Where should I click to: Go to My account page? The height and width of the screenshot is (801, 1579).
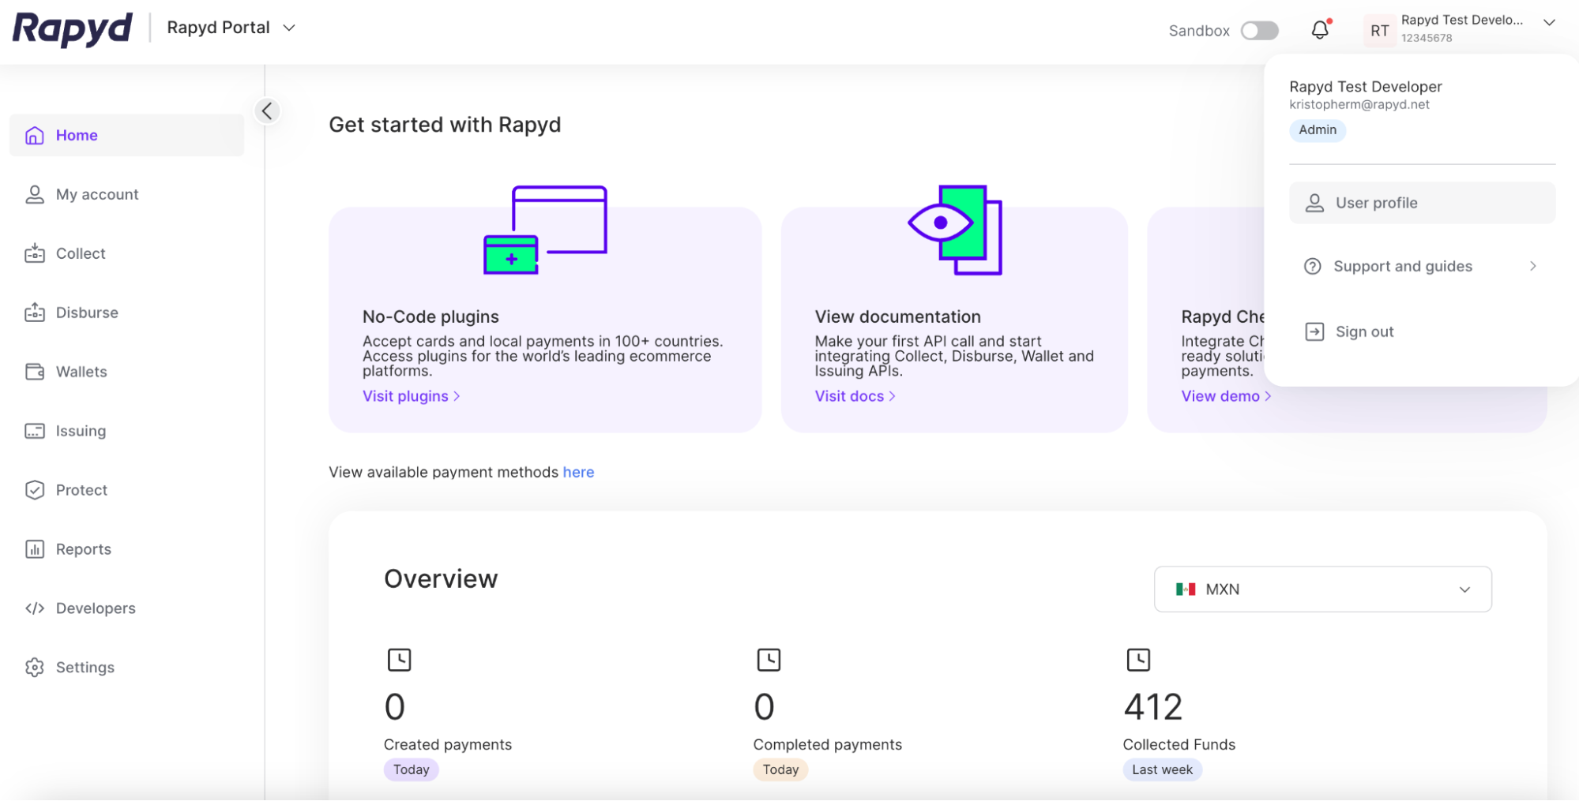click(x=96, y=195)
